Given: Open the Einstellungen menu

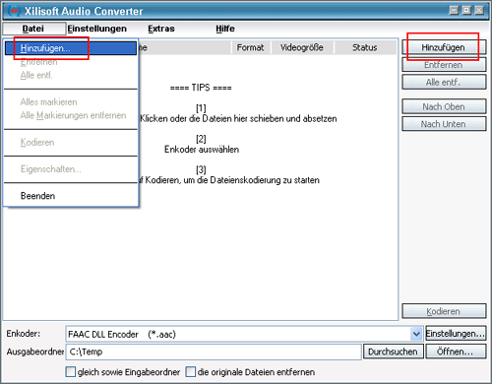Looking at the screenshot, I should [x=96, y=29].
